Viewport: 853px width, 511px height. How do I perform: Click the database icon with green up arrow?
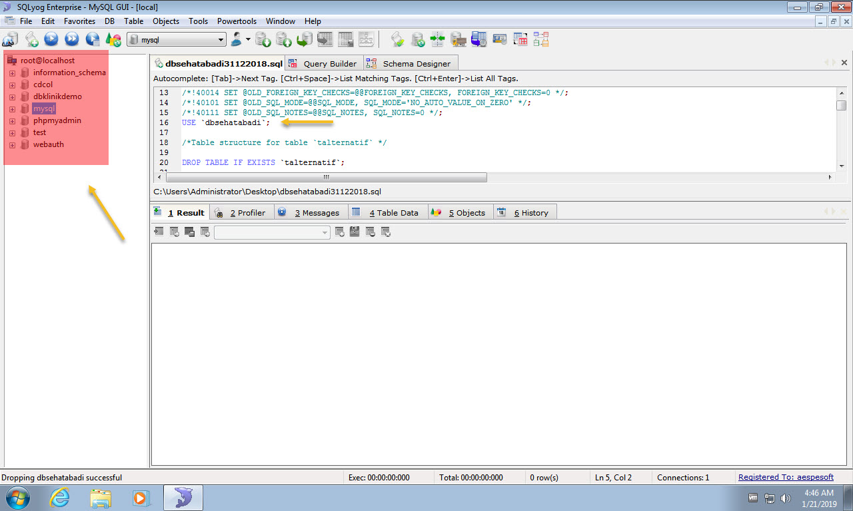point(284,39)
